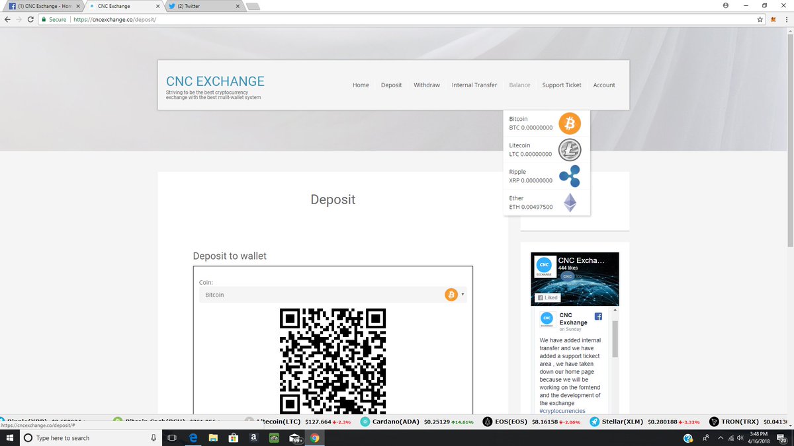Open the Withdraw page
Screen dimensions: 794x446
(x=427, y=85)
